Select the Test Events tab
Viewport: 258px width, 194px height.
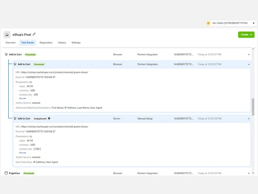[28, 43]
